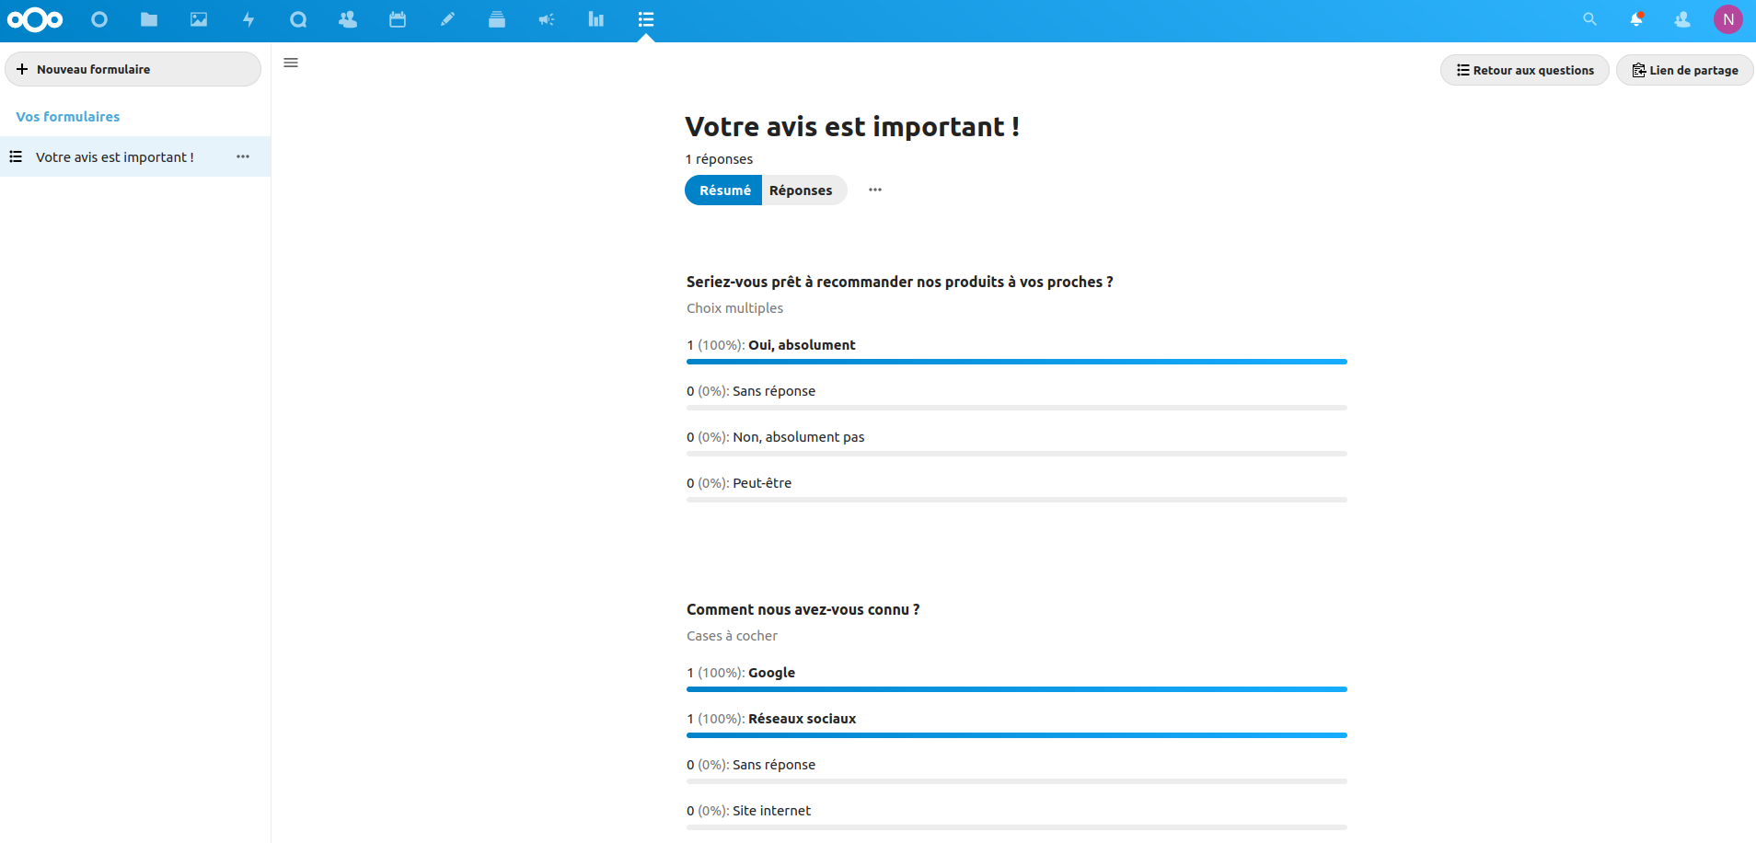Switch to the Réponses tab
Image resolution: width=1756 pixels, height=843 pixels.
pyautogui.click(x=801, y=191)
